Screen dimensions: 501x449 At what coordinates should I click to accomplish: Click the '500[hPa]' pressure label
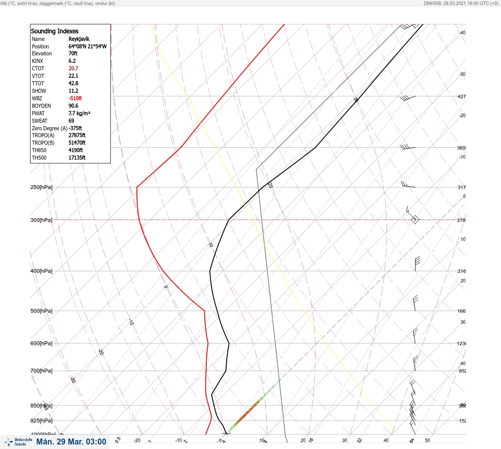[41, 311]
